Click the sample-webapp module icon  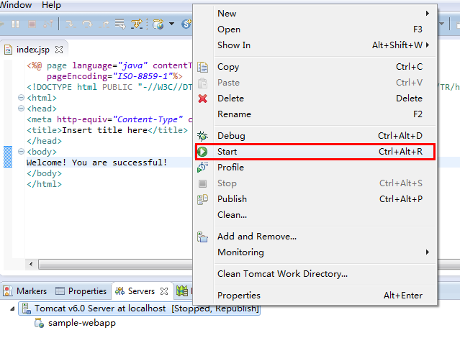point(39,323)
